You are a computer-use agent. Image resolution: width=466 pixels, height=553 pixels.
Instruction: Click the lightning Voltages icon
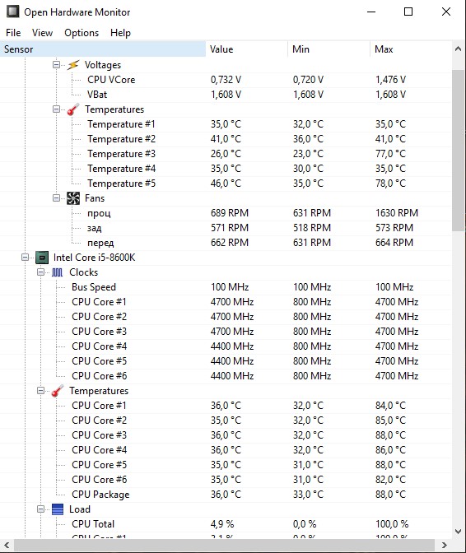tap(73, 65)
